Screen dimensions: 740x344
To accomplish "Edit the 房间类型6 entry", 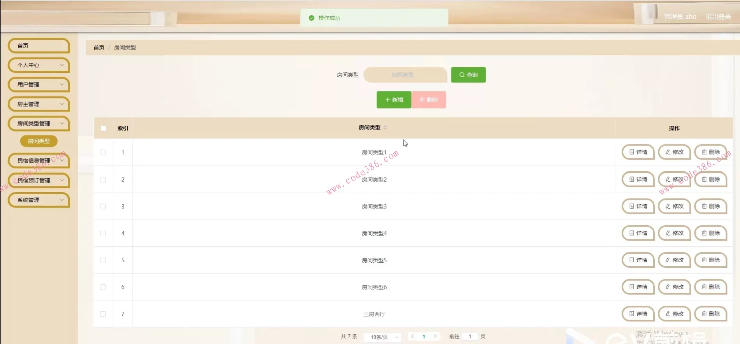I will (x=674, y=287).
